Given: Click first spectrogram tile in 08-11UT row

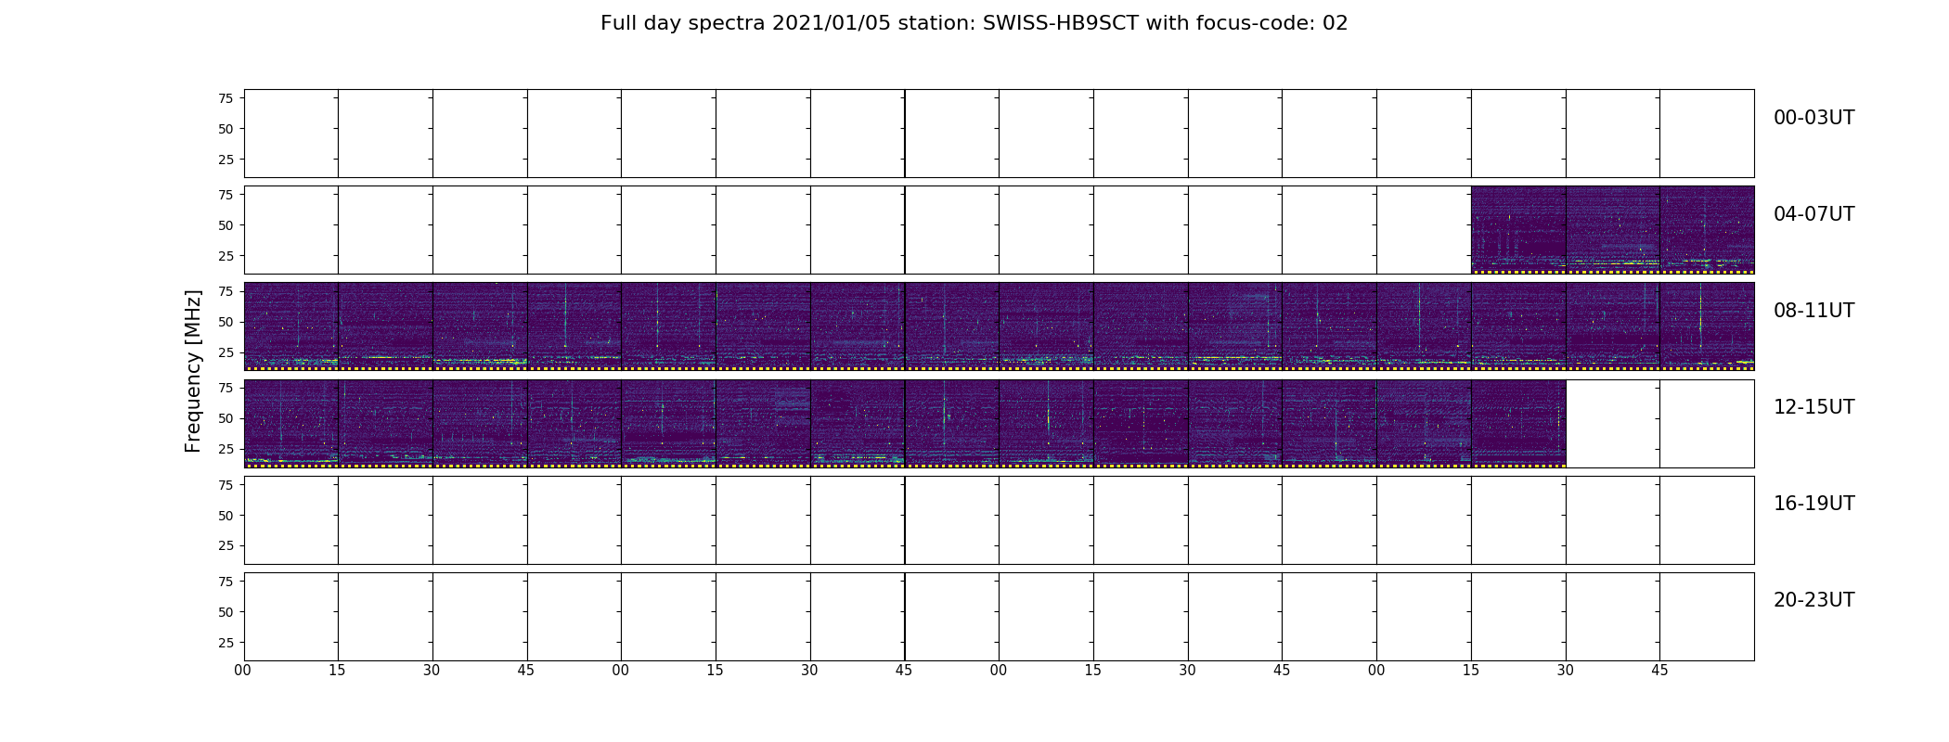Looking at the screenshot, I should [x=291, y=326].
